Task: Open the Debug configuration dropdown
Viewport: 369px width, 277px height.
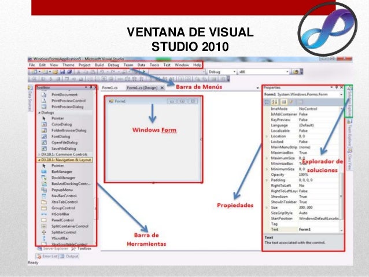Action: tap(234, 72)
